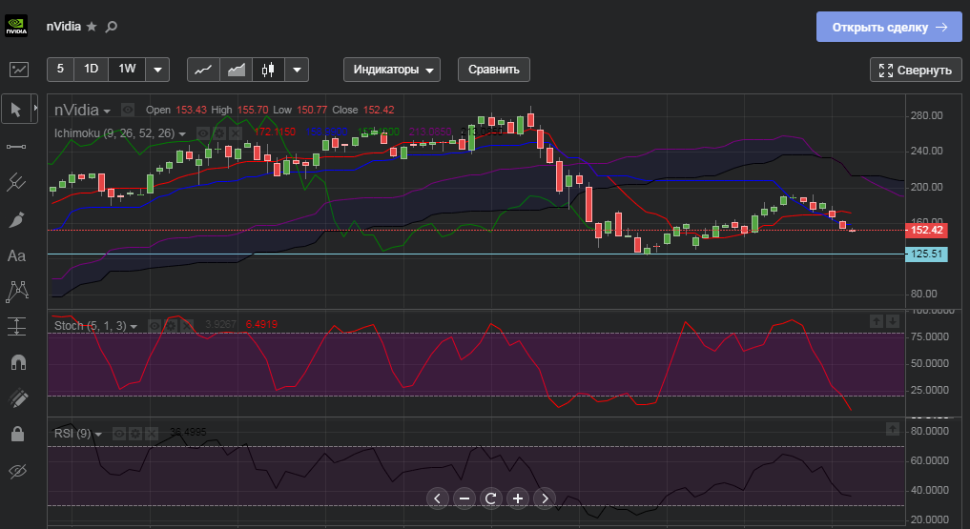Click the Открыть сделку button
This screenshot has width=970, height=529.
coord(889,28)
